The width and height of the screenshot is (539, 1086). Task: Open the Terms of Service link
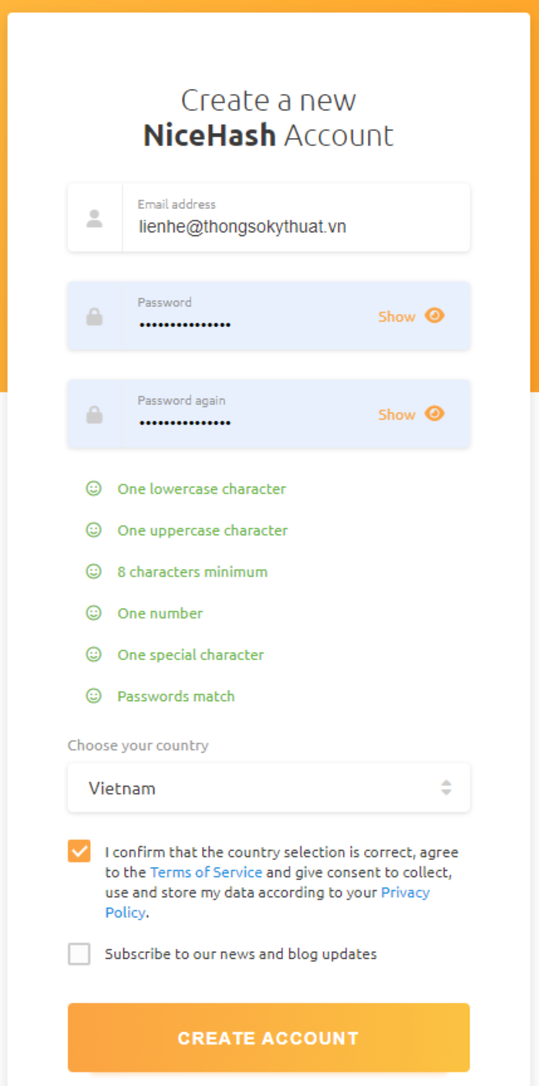click(x=206, y=872)
